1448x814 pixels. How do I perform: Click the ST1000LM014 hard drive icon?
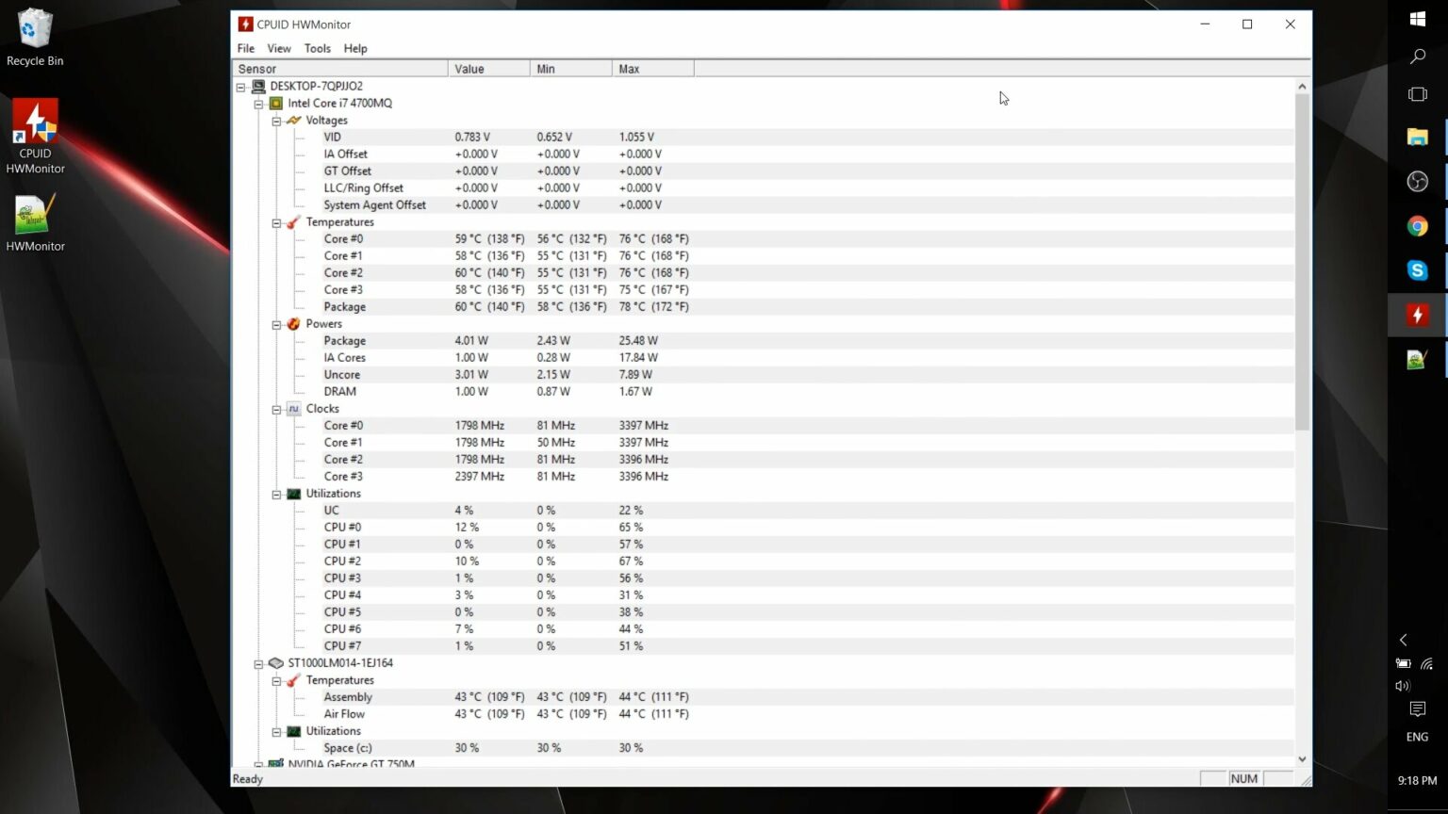click(276, 662)
